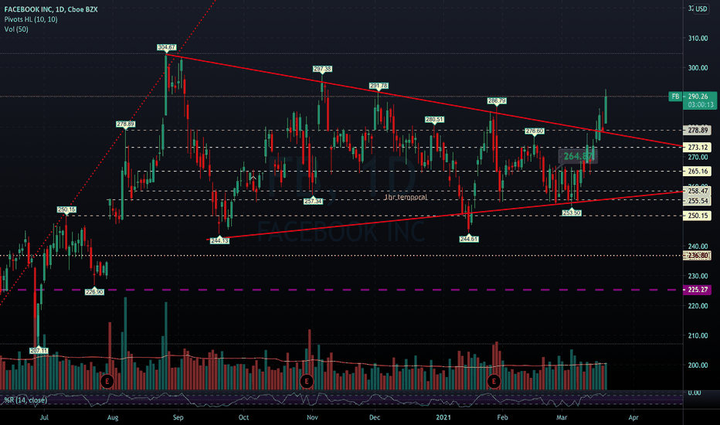Click the Nov label on time axis
The height and width of the screenshot is (425, 720).
point(312,417)
